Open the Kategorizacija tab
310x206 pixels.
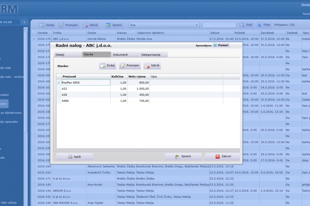[x=153, y=55]
